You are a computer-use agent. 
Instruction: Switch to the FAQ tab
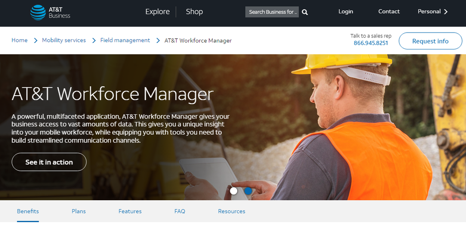(x=180, y=211)
